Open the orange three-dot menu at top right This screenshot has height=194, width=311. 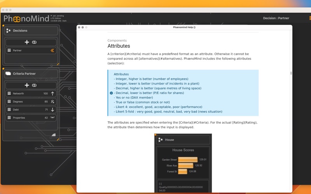(x=310, y=18)
